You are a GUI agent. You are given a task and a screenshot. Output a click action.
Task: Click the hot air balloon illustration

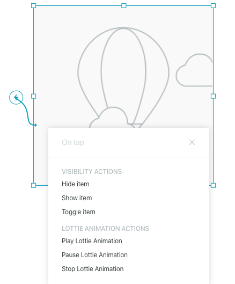point(123,72)
